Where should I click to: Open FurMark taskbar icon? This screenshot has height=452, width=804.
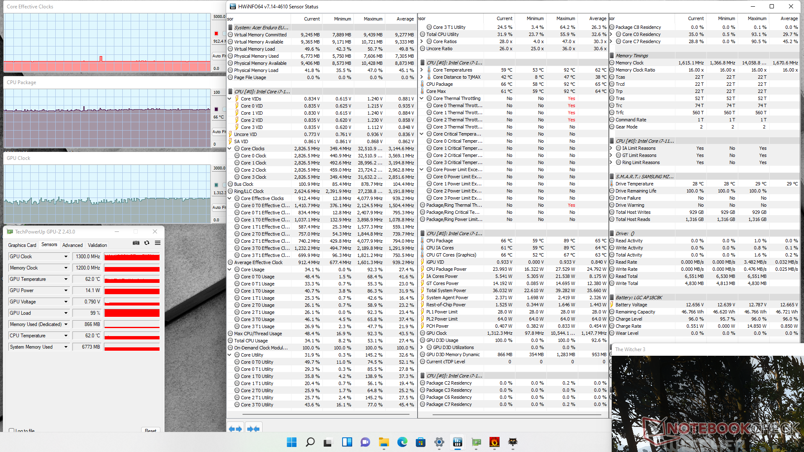pyautogui.click(x=495, y=442)
